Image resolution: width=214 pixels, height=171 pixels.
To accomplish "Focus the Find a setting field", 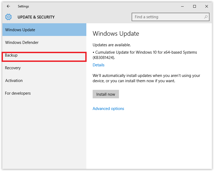I will tap(171, 17).
